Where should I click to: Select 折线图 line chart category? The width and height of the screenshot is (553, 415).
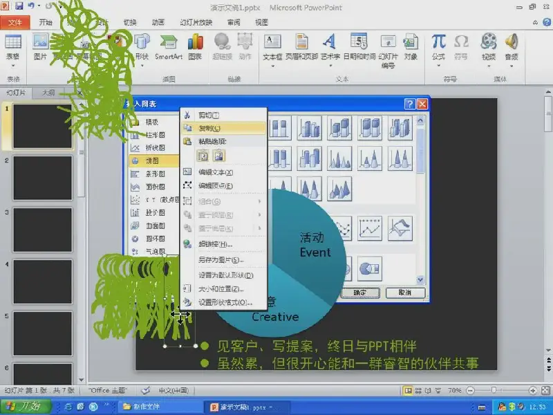153,148
